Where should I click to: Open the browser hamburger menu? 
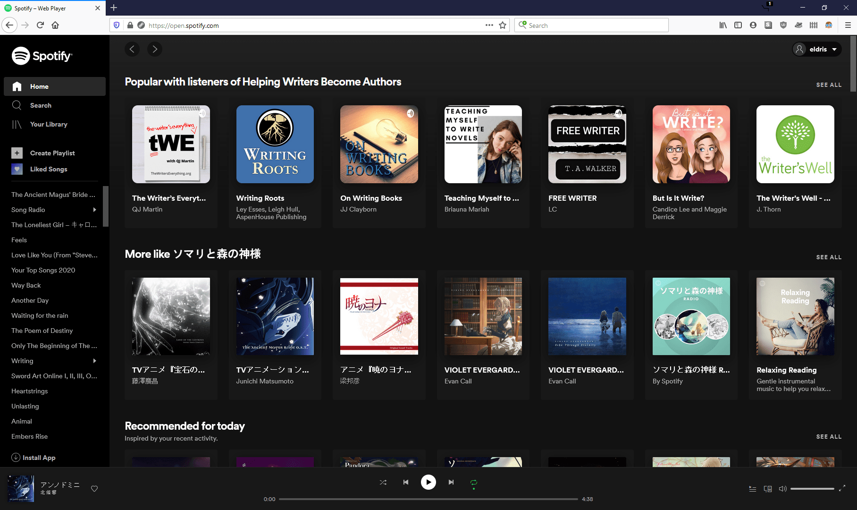pyautogui.click(x=848, y=25)
